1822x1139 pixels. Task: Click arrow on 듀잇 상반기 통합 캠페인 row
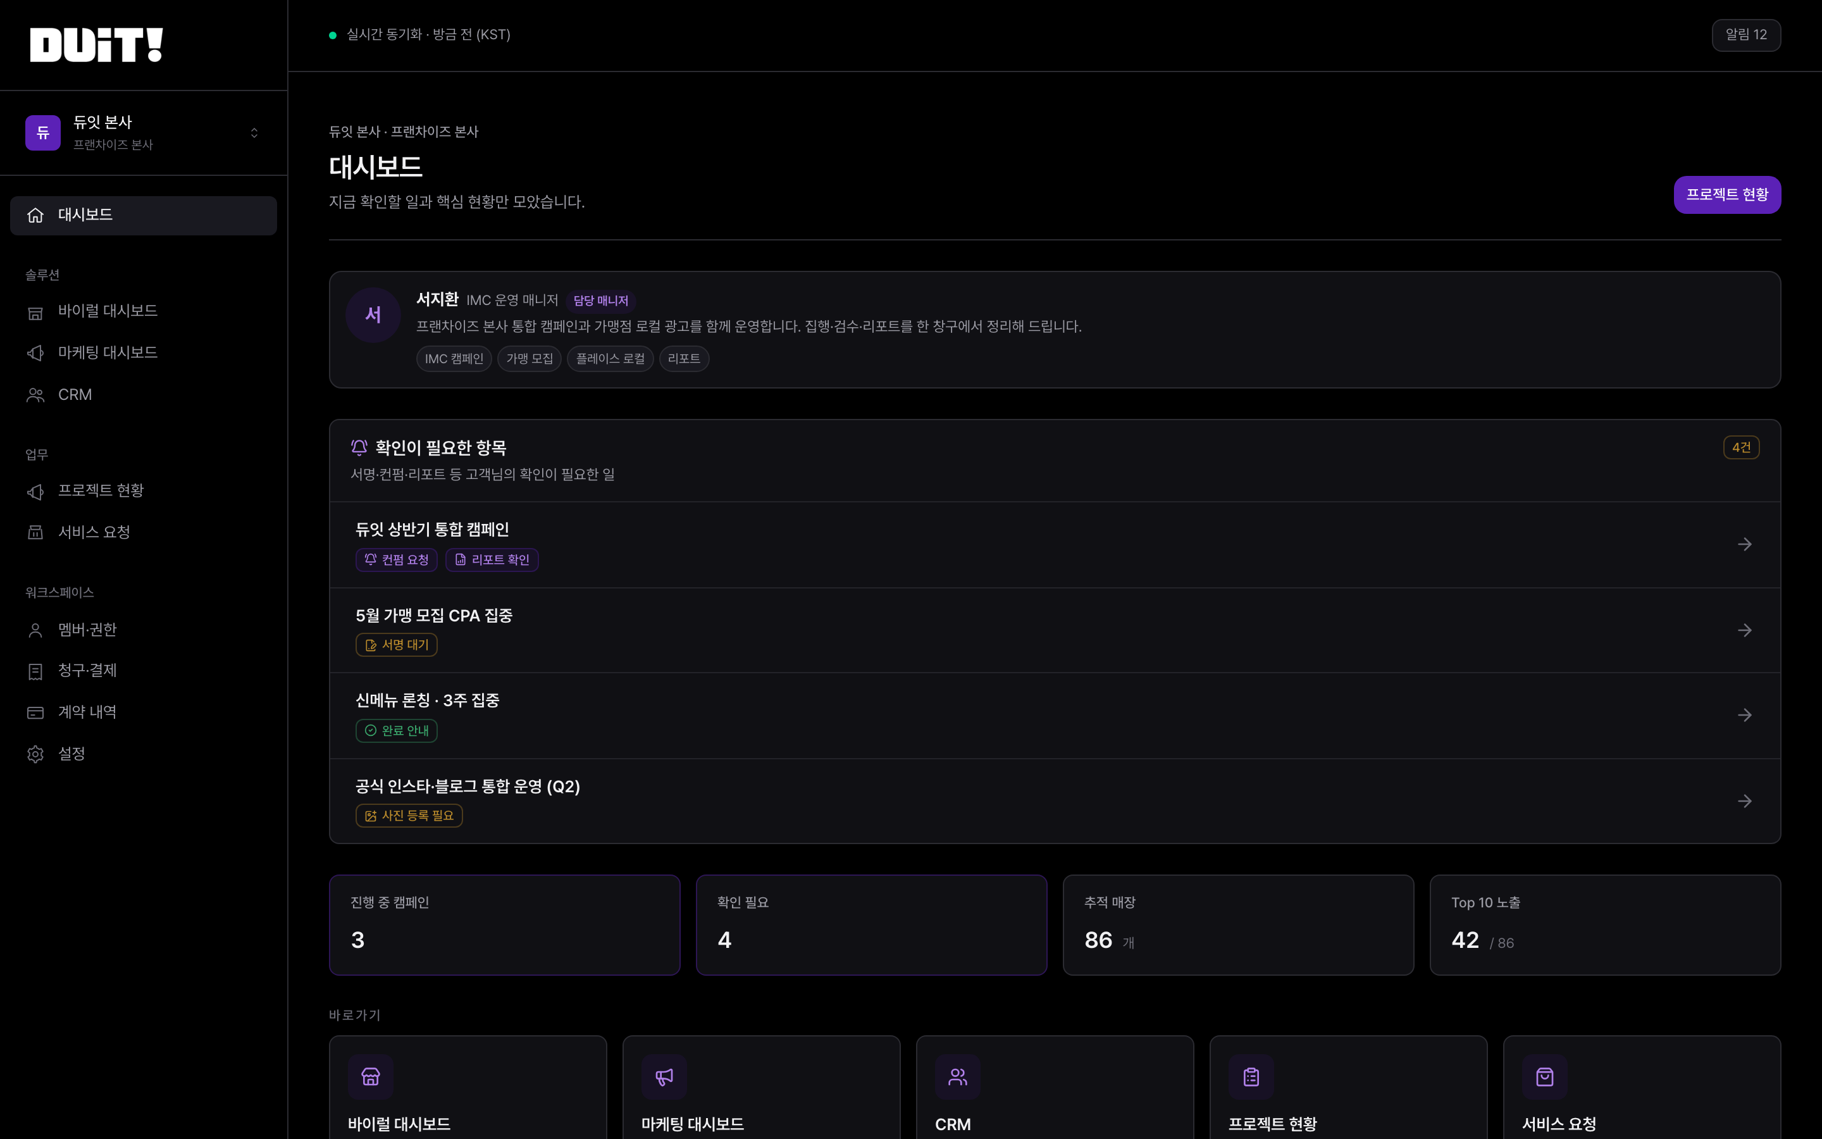(x=1744, y=545)
